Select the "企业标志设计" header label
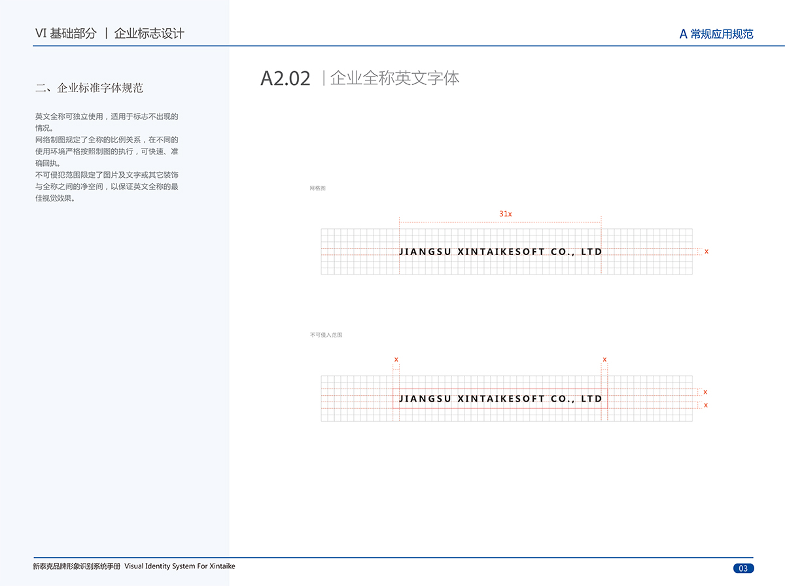 (x=149, y=33)
